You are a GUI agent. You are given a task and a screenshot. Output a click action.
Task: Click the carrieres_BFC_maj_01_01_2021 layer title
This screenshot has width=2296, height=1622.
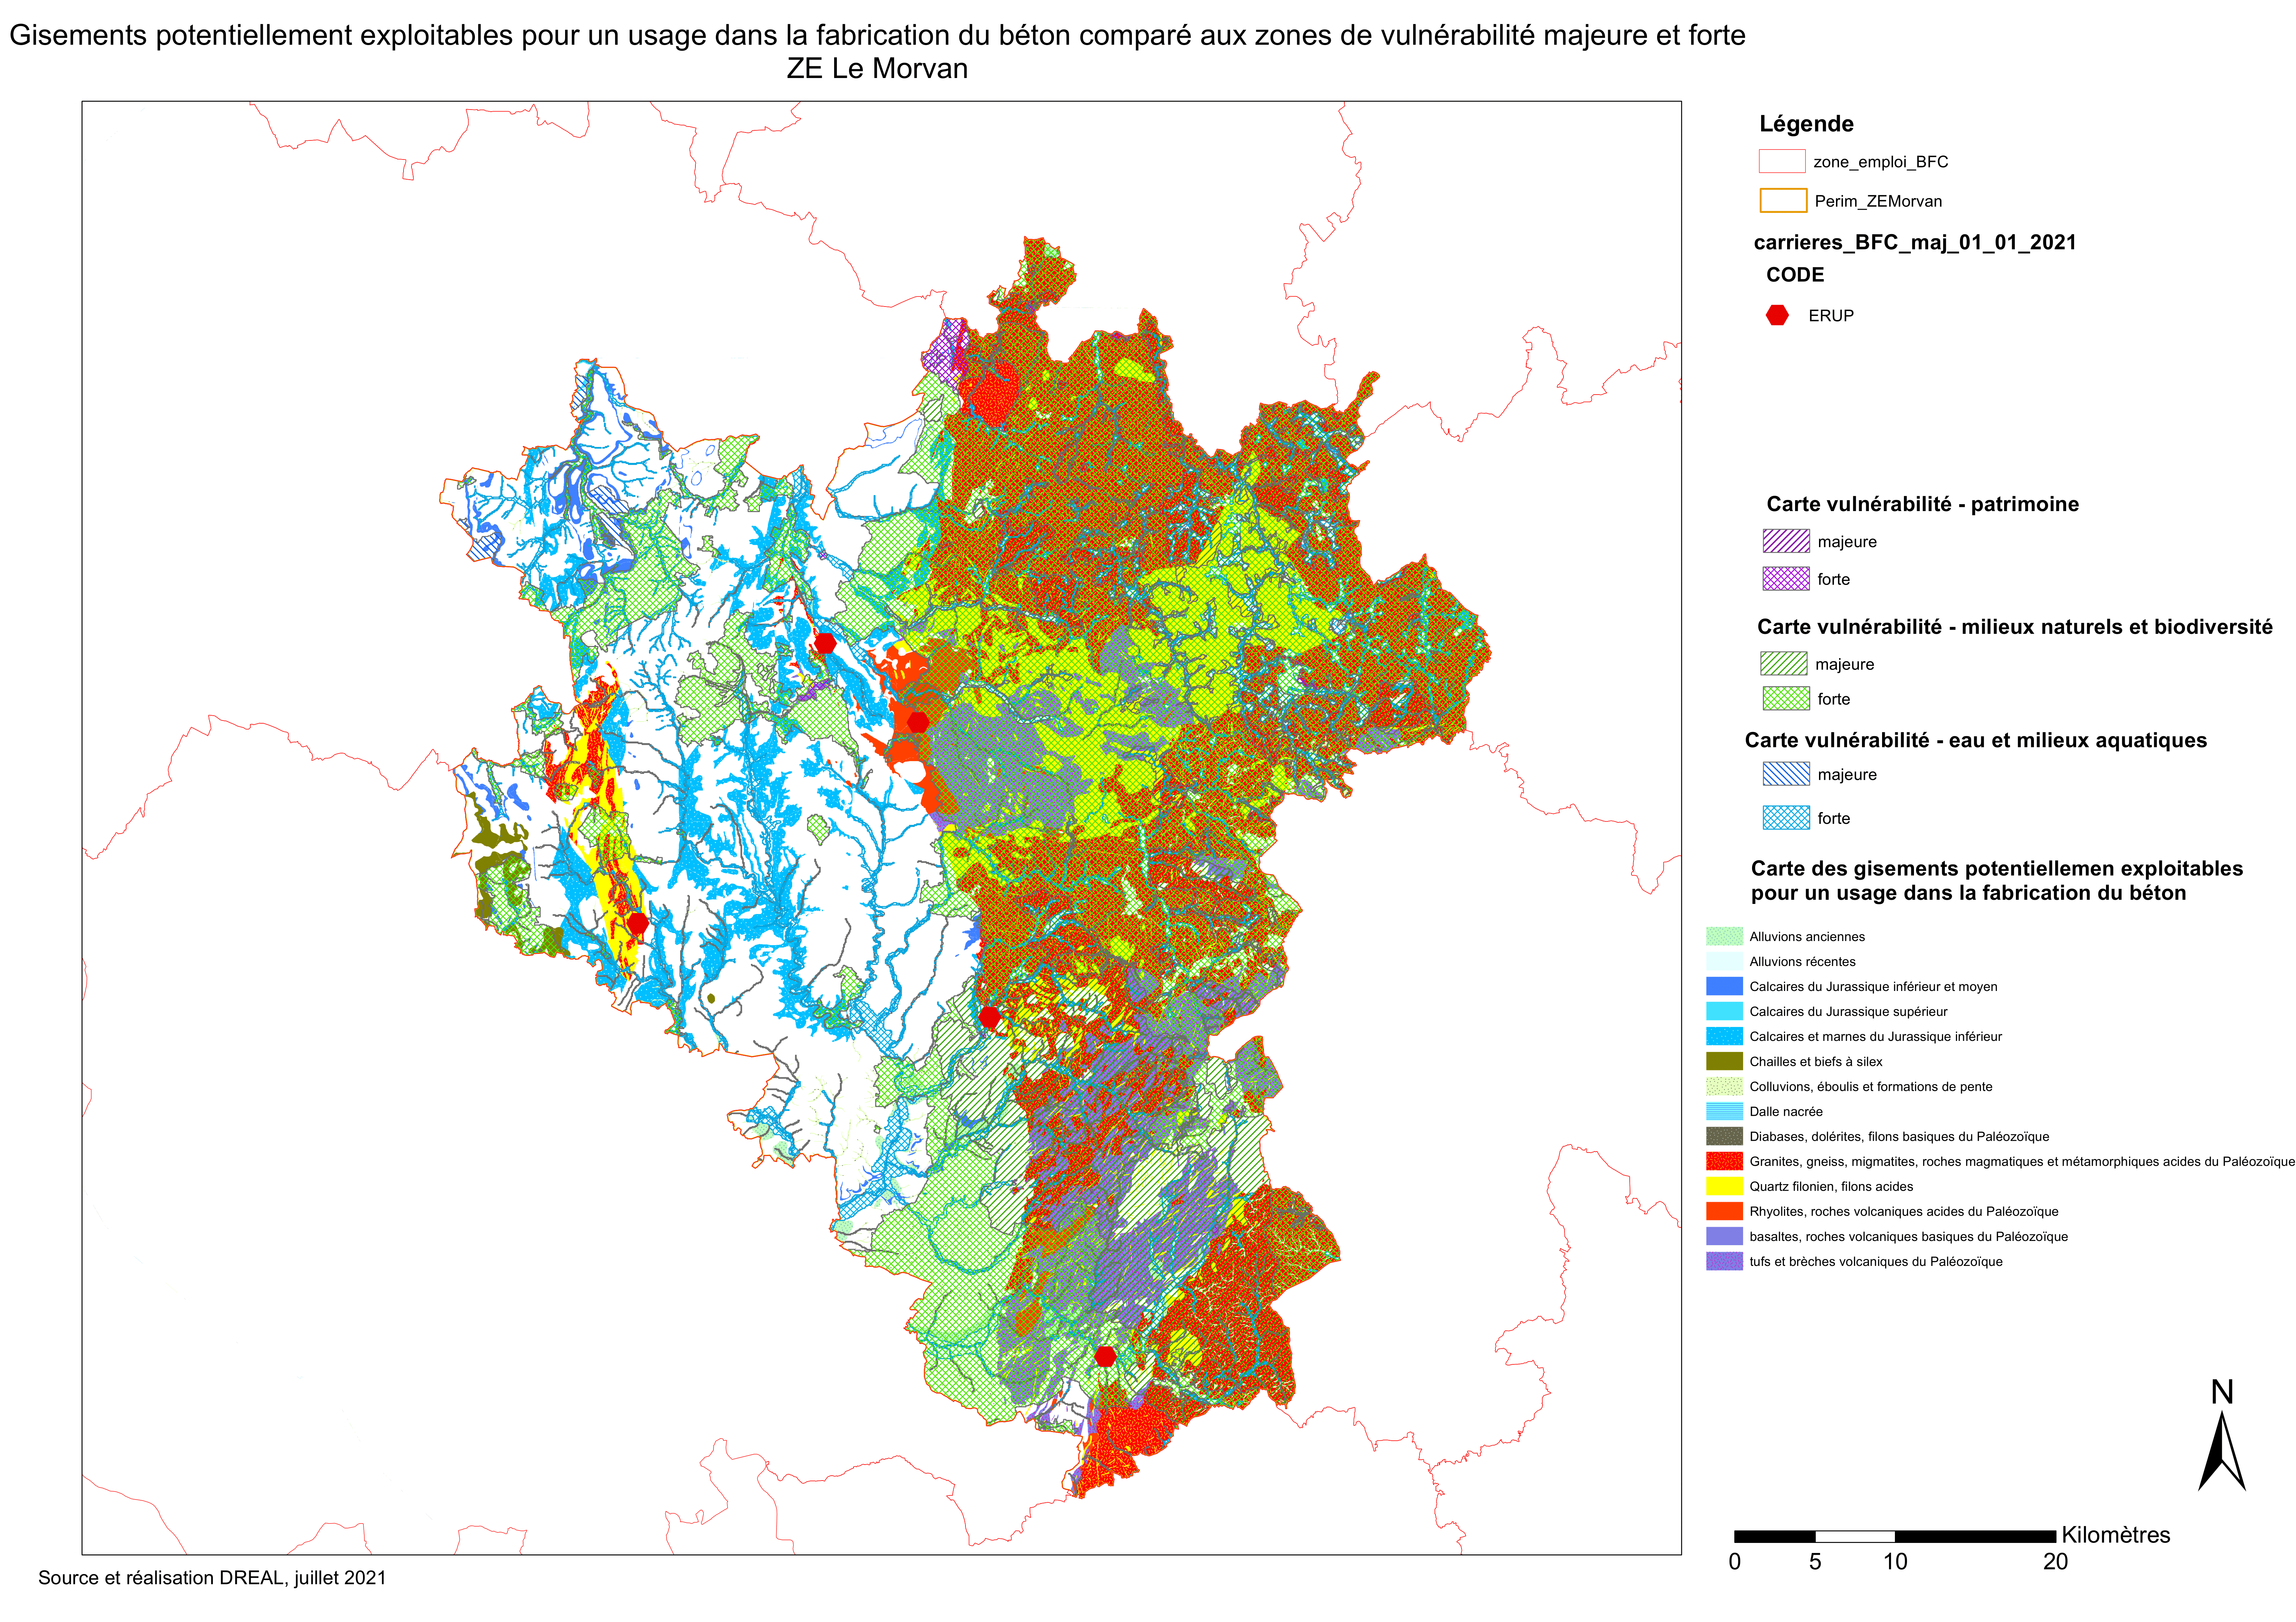pos(1915,242)
